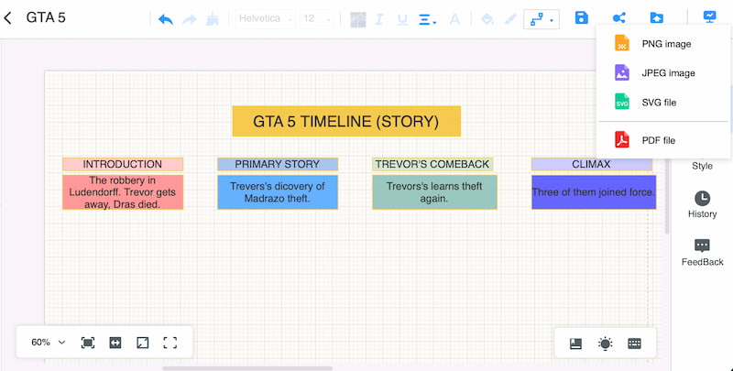Toggle bold text formatting icon

coord(358,19)
